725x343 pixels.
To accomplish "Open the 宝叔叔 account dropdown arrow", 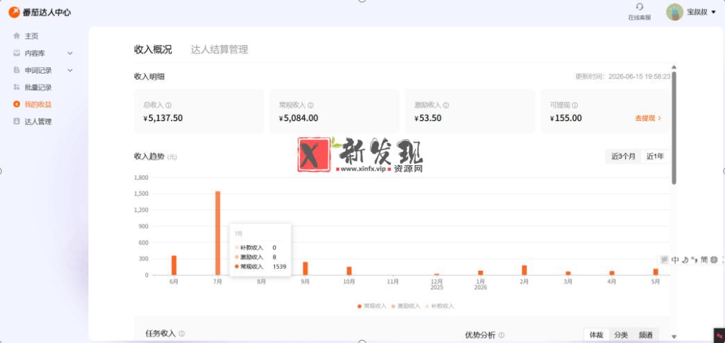I will tap(713, 12).
